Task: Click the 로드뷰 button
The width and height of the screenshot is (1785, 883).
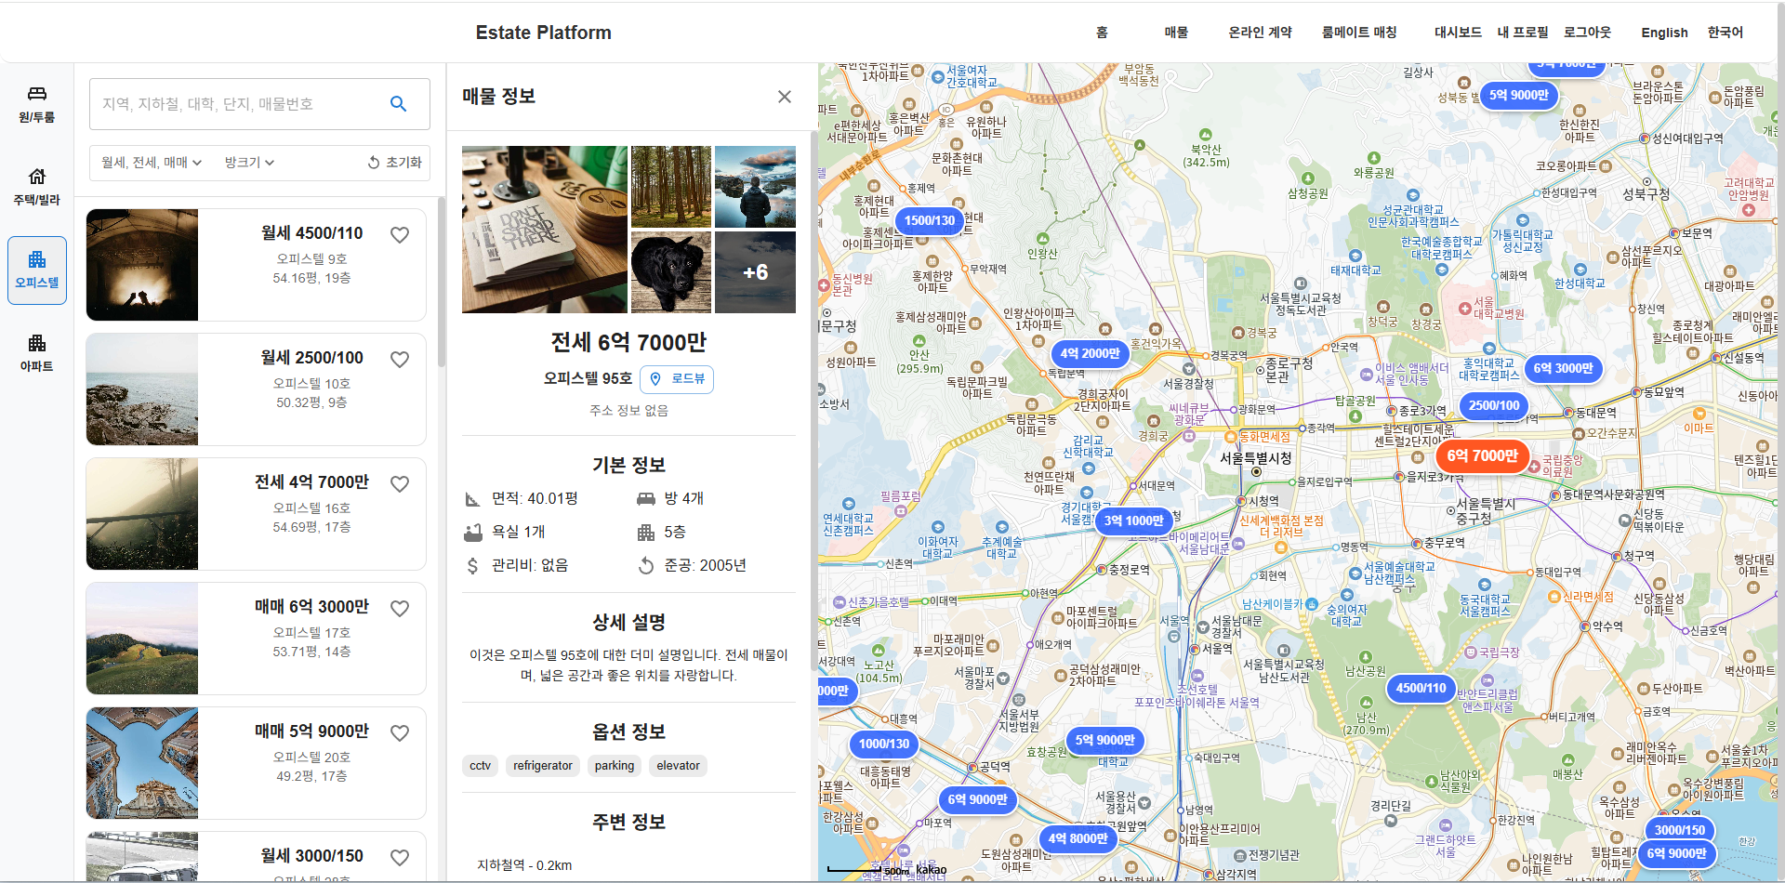Action: pyautogui.click(x=677, y=379)
